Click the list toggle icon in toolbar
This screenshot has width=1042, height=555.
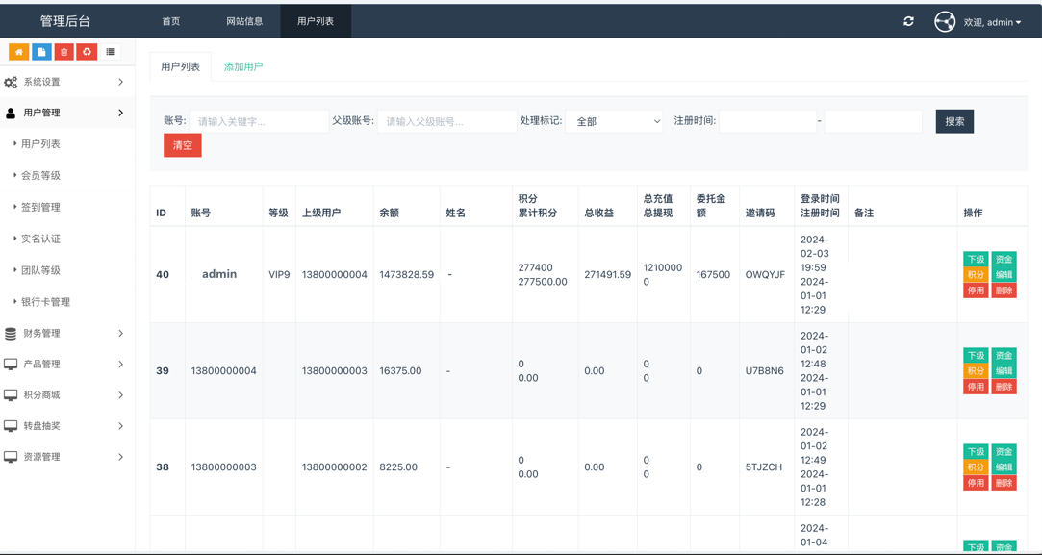pyautogui.click(x=110, y=52)
